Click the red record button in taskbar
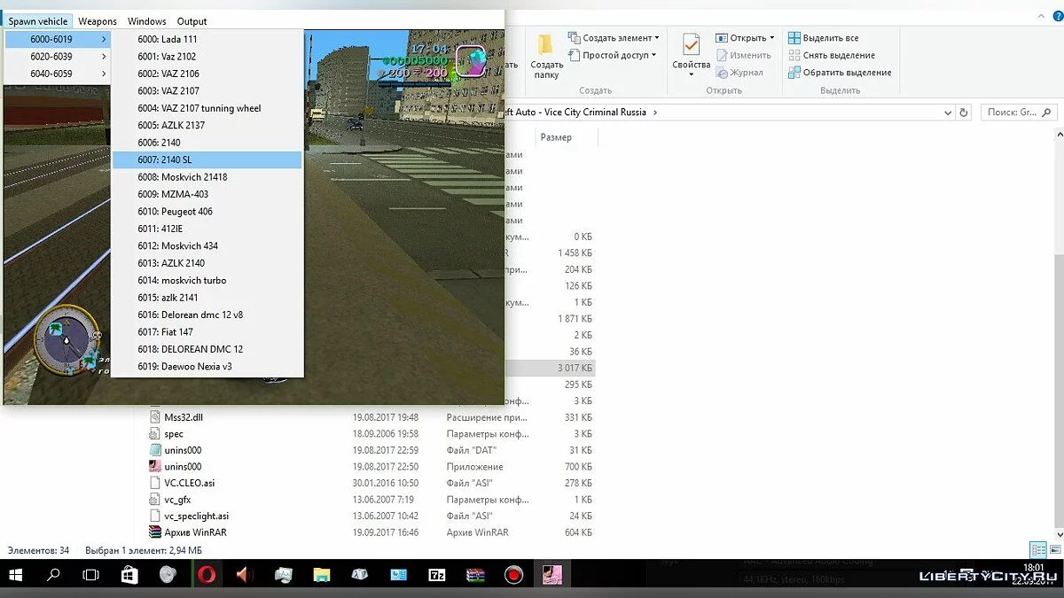Image resolution: width=1064 pixels, height=598 pixels. (x=513, y=575)
